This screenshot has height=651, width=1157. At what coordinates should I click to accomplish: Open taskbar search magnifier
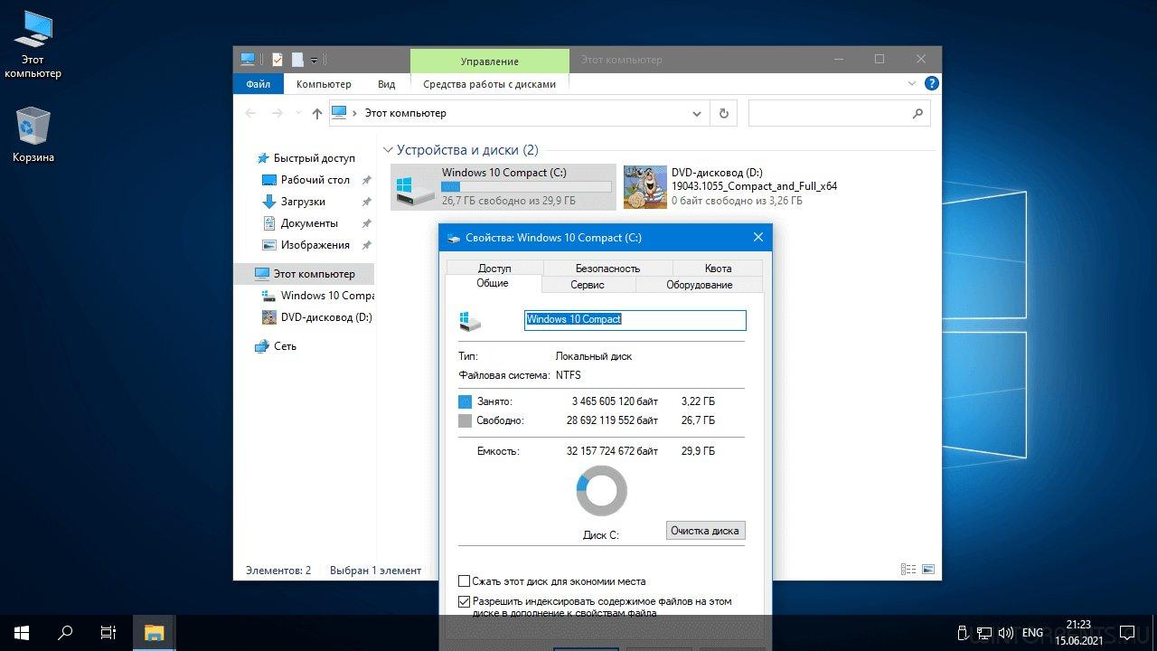(65, 633)
